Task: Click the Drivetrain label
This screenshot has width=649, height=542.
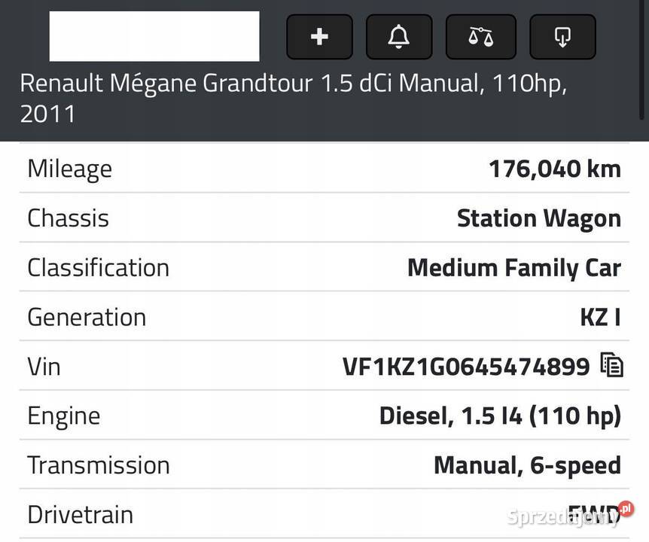Action: coord(81,515)
